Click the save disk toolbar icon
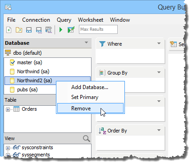This screenshot has width=193, height=165. [29, 30]
